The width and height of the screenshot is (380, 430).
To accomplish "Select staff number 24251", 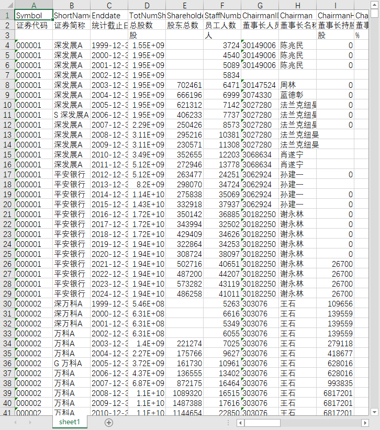I will [222, 174].
